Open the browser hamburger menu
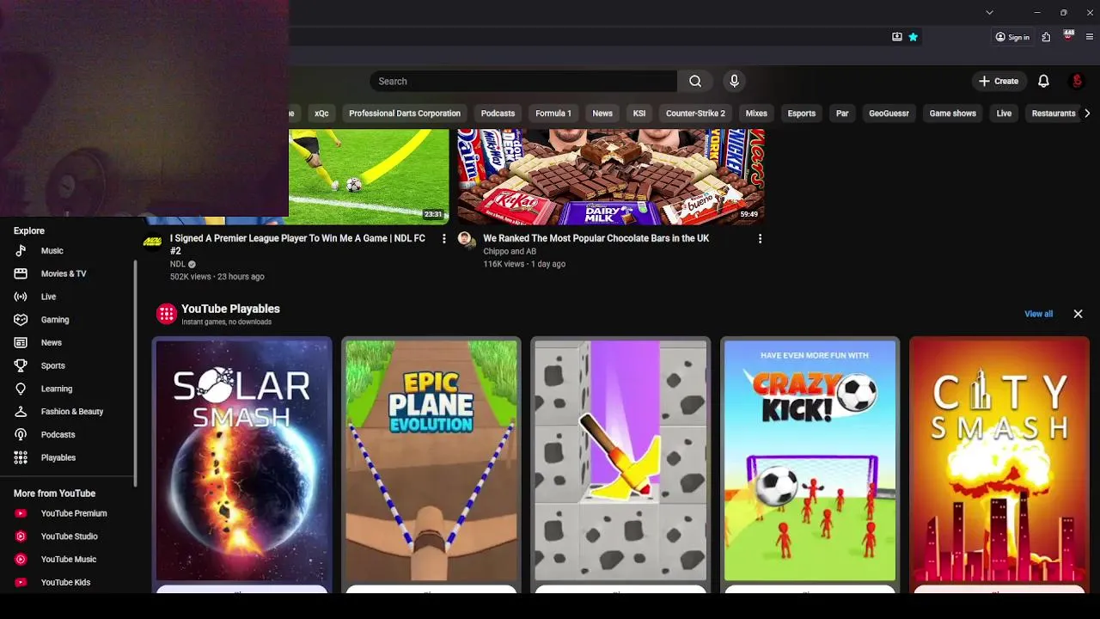The width and height of the screenshot is (1100, 619). click(x=1090, y=37)
